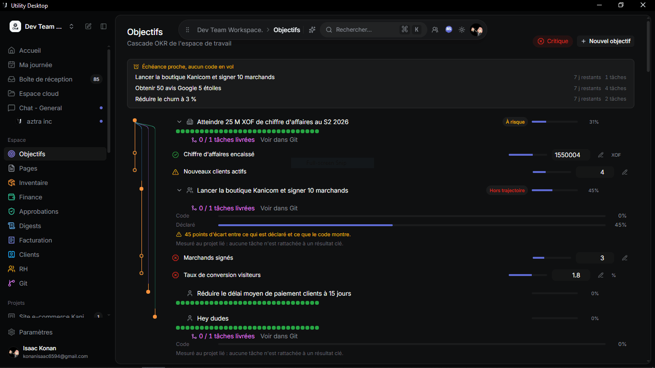655x368 pixels.
Task: Open notifications from the 85 badge in the top bar
Action: (x=449, y=29)
